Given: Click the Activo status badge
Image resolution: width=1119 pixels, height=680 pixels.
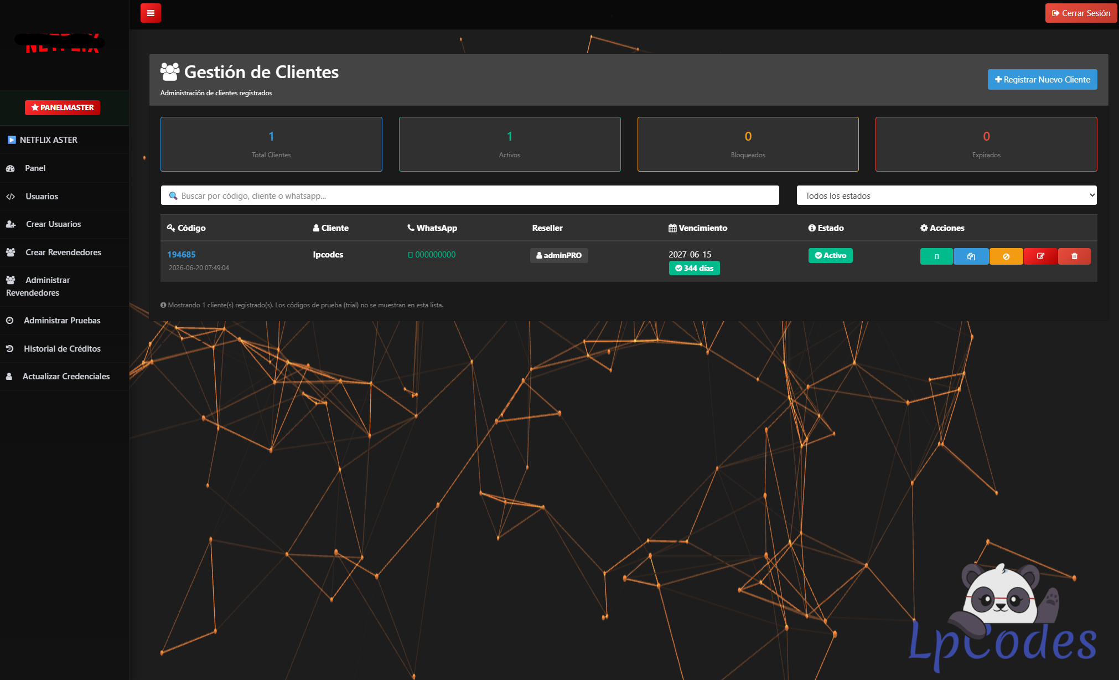Looking at the screenshot, I should pyautogui.click(x=830, y=255).
